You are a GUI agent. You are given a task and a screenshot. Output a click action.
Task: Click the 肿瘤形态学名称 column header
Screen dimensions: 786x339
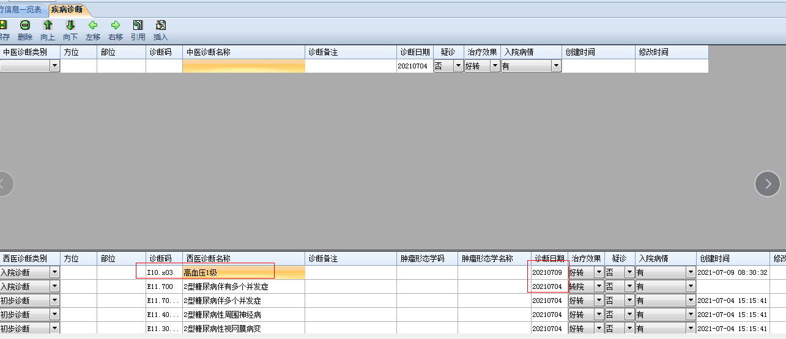coord(494,258)
